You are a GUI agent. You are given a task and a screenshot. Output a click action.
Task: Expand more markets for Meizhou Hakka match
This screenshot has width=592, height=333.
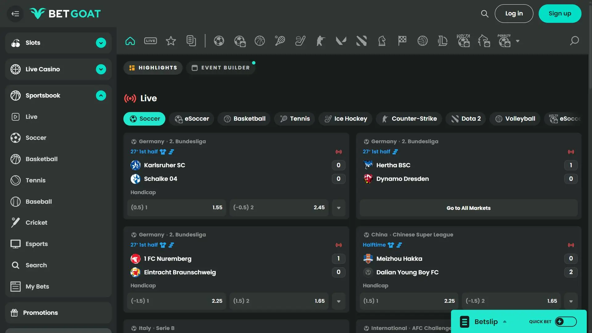coord(571,301)
